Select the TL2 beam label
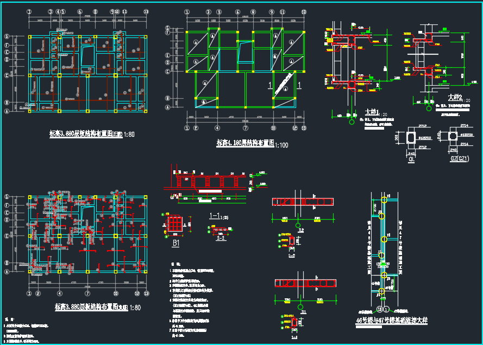Viewport: 483px width, 345px height. [300, 230]
